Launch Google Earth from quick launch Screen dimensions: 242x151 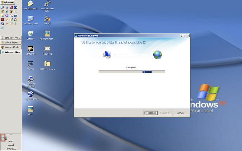pyautogui.click(x=2, y=24)
